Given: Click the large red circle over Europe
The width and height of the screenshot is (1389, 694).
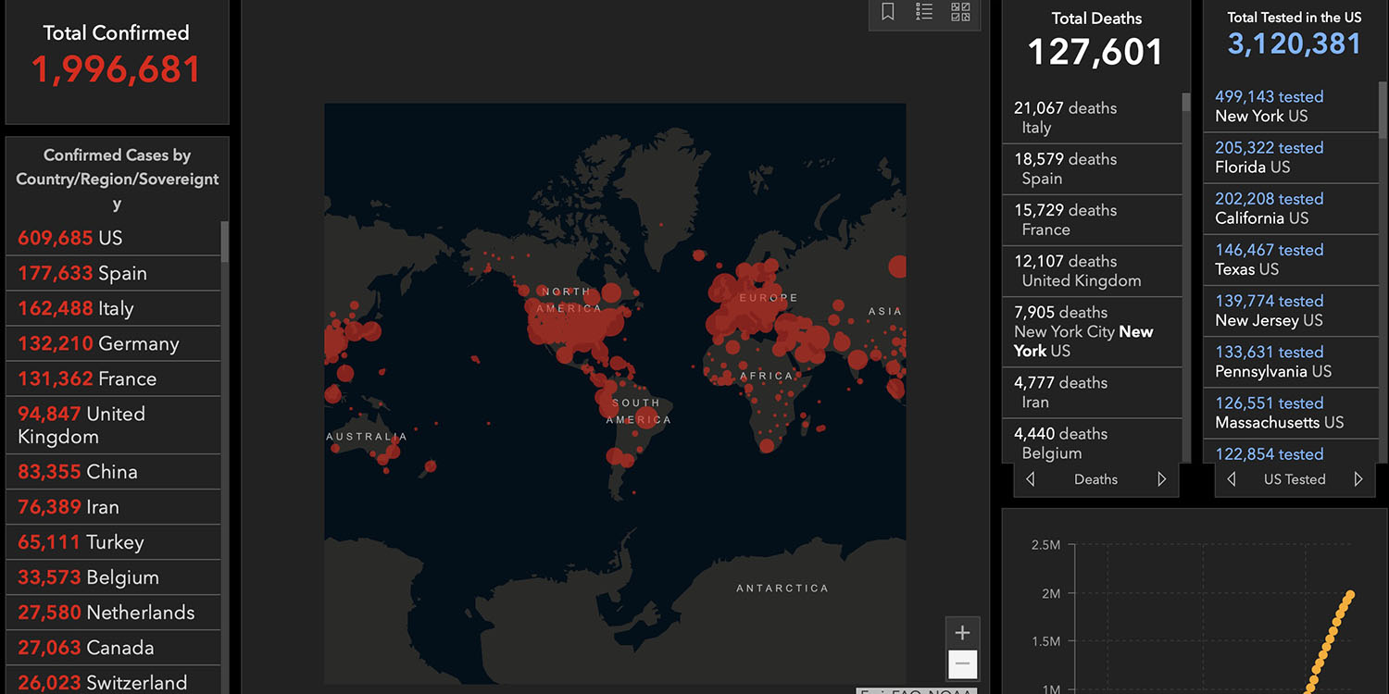Looking at the screenshot, I should pos(728,291).
